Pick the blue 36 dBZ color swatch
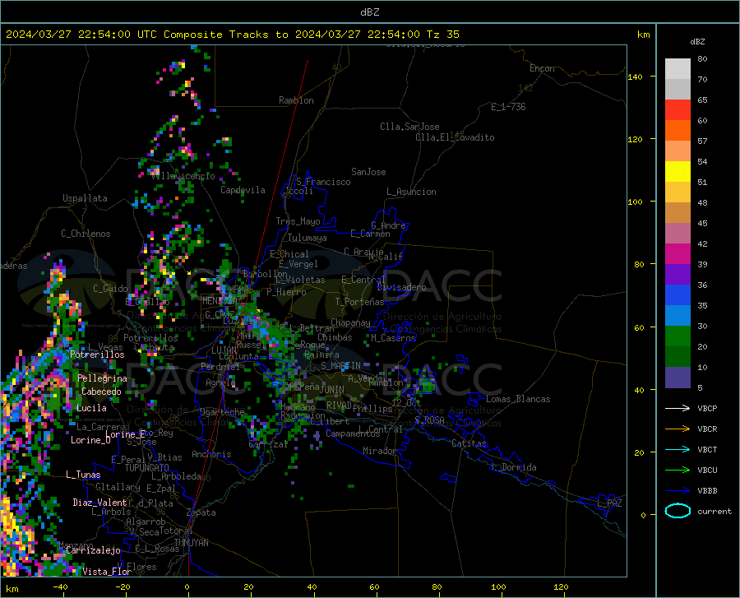 pos(678,295)
